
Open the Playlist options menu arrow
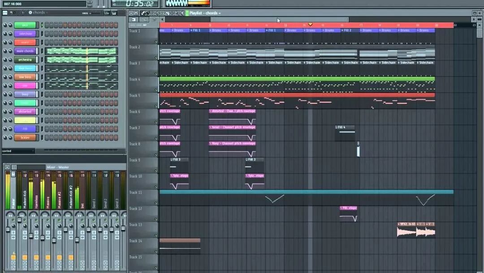point(131,13)
